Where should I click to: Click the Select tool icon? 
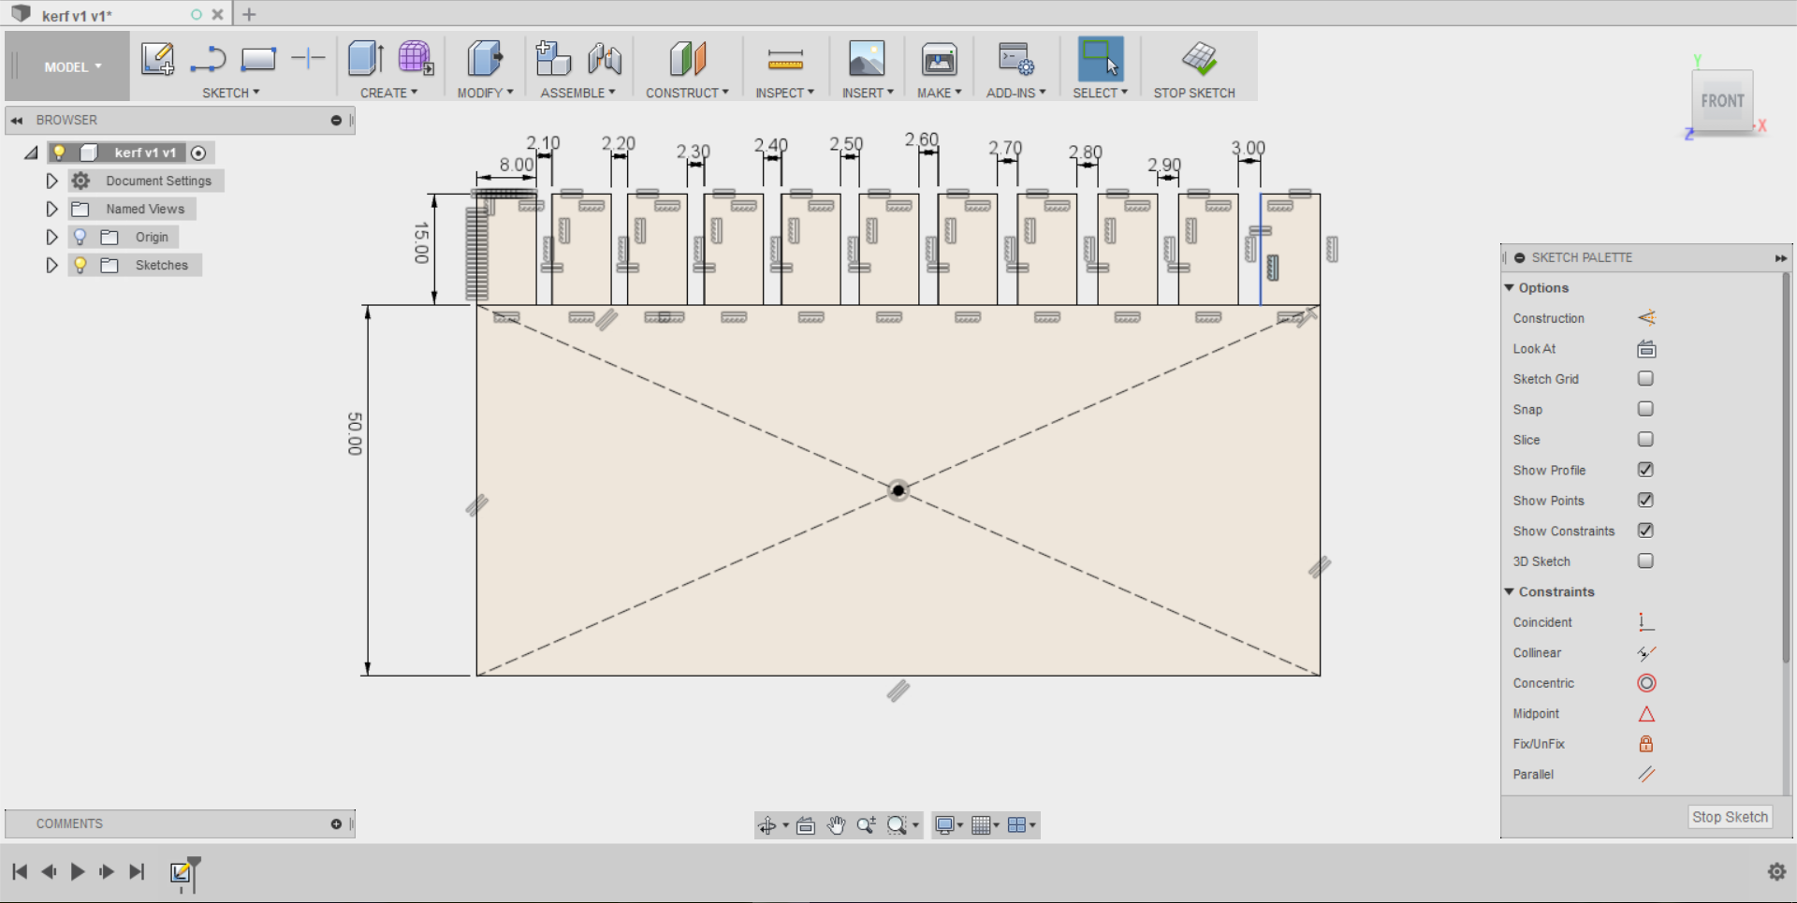pos(1101,59)
